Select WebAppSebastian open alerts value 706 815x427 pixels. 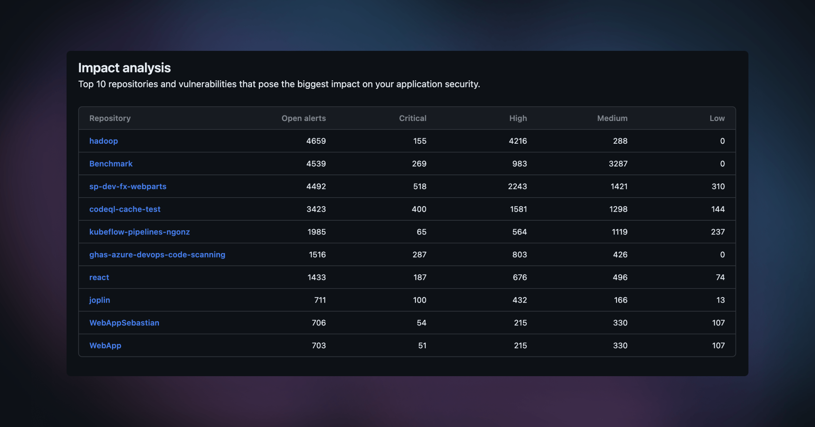[x=319, y=323]
